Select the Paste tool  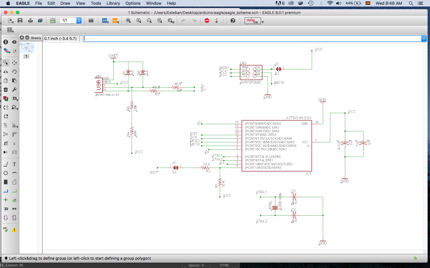coord(14,81)
